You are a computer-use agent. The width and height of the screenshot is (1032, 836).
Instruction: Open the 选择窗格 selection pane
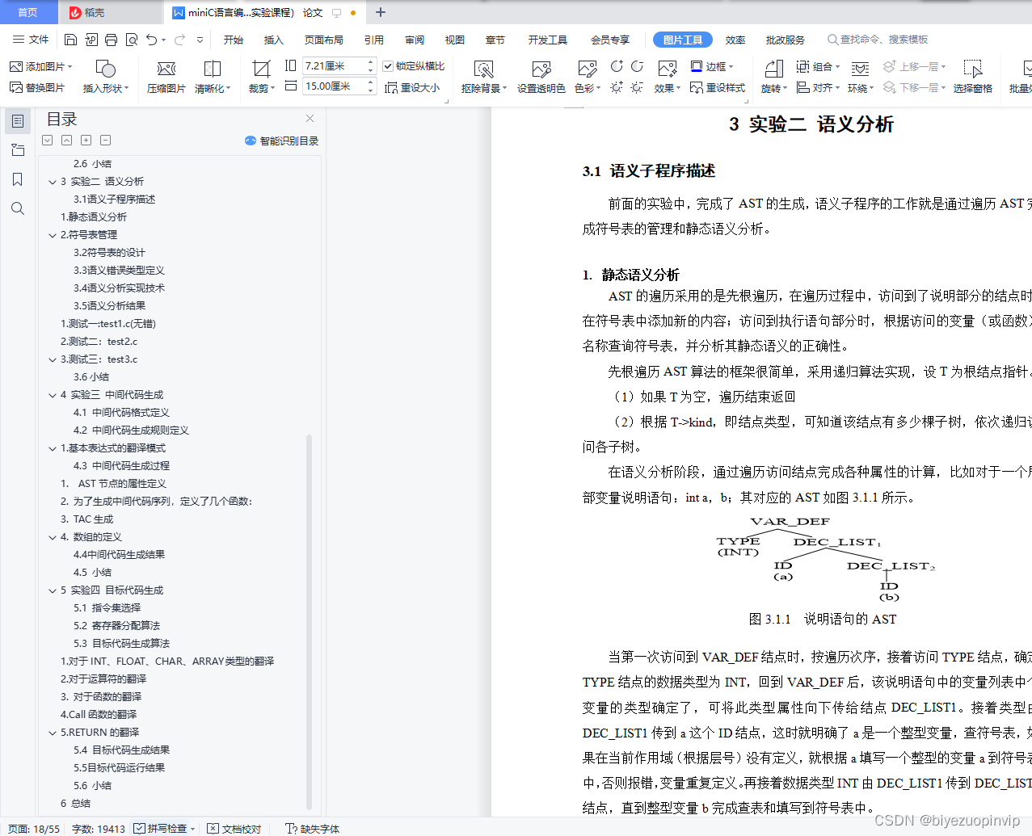coord(973,77)
